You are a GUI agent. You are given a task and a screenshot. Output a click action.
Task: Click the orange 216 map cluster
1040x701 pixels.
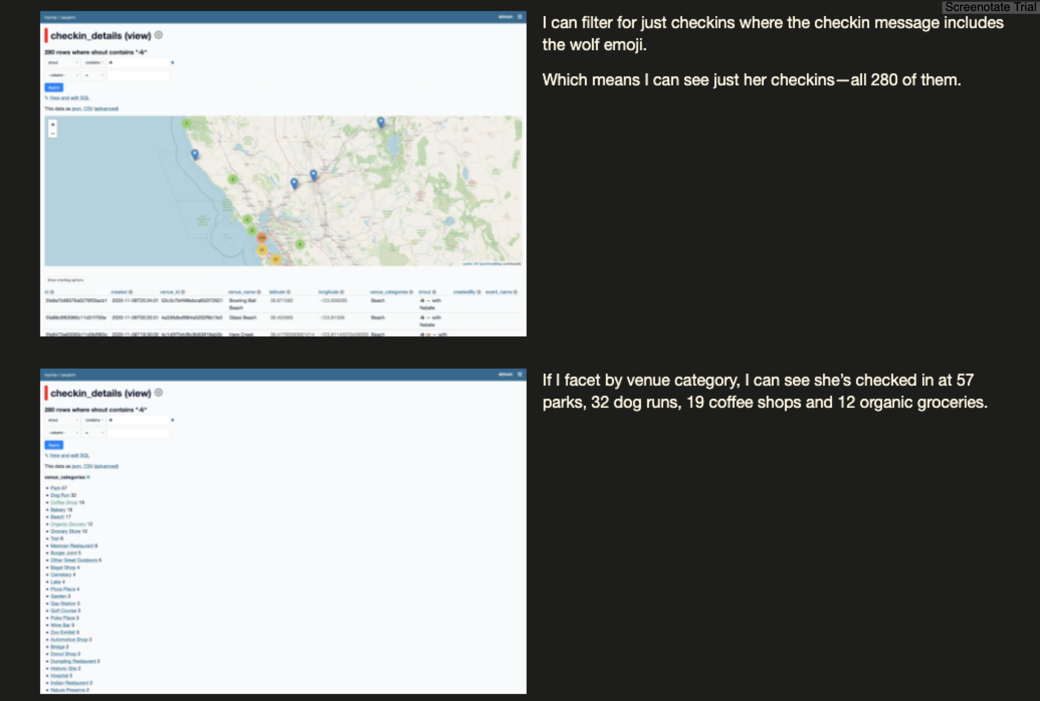coord(261,238)
